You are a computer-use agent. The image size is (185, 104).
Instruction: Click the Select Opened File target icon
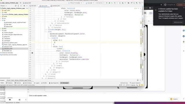(16, 6)
